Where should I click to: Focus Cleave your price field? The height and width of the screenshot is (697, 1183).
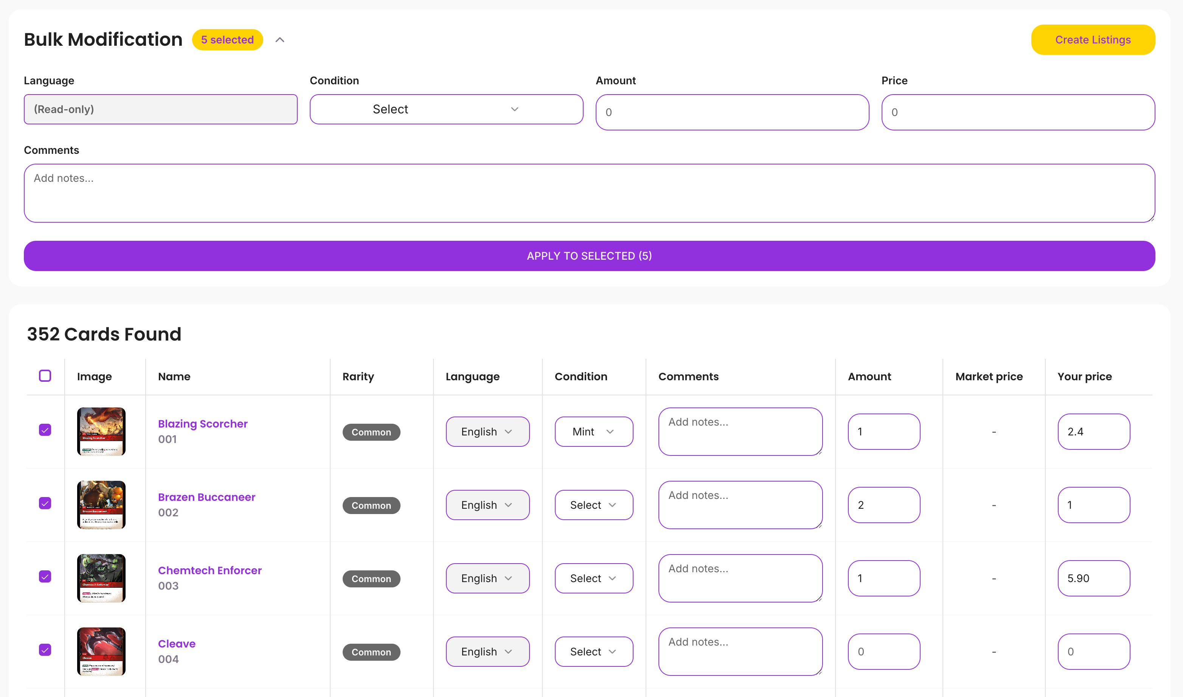(x=1093, y=651)
